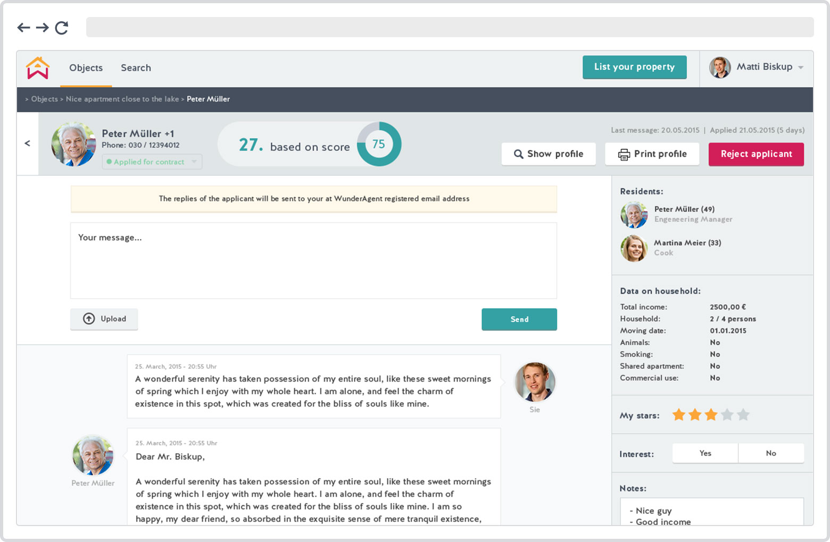The image size is (830, 542).
Task: Click into the Your message text field
Action: click(313, 260)
